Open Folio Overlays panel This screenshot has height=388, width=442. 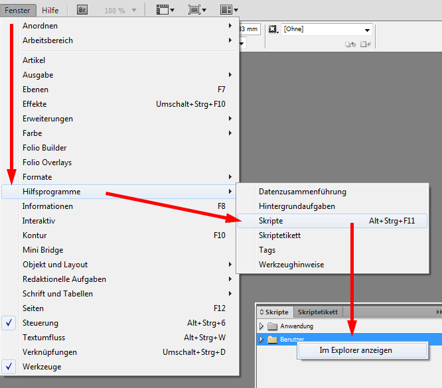(119, 162)
